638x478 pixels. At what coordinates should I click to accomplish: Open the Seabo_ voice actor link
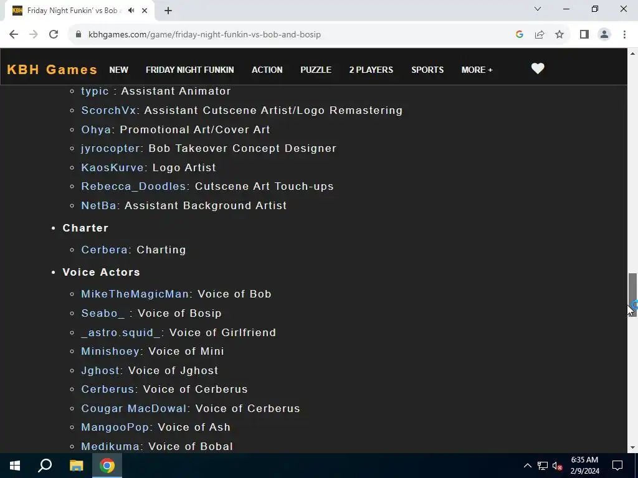(x=103, y=314)
